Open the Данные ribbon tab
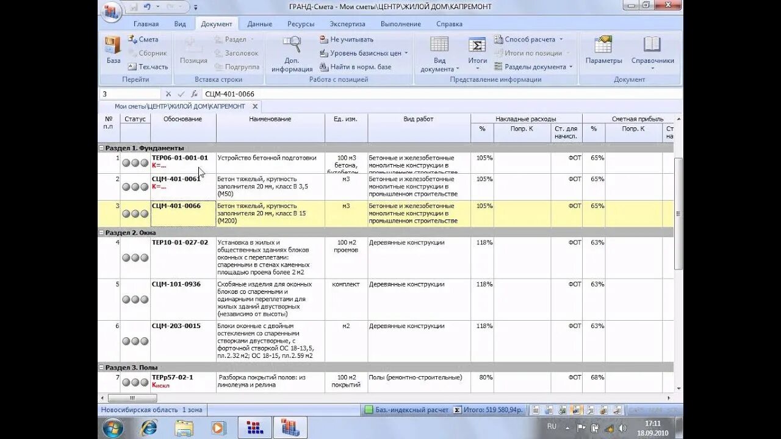 (260, 24)
